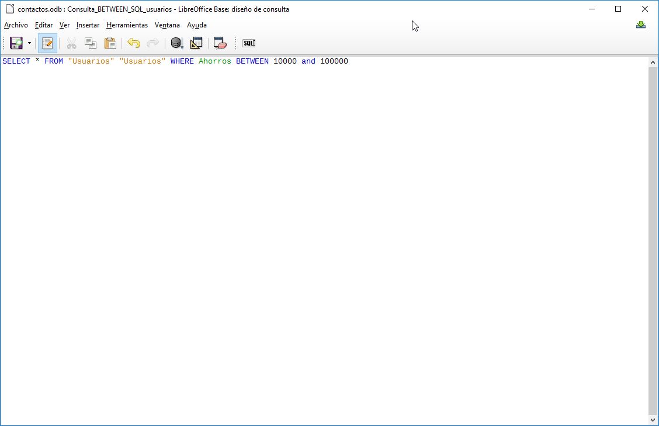
Task: Open the Archivo menu
Action: [x=15, y=25]
